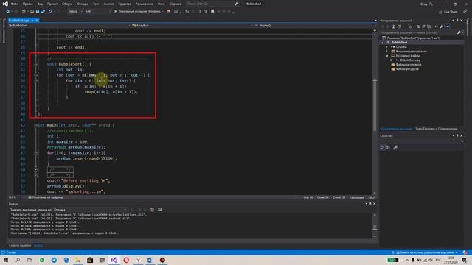Open the Windows Start menu

click(6, 260)
